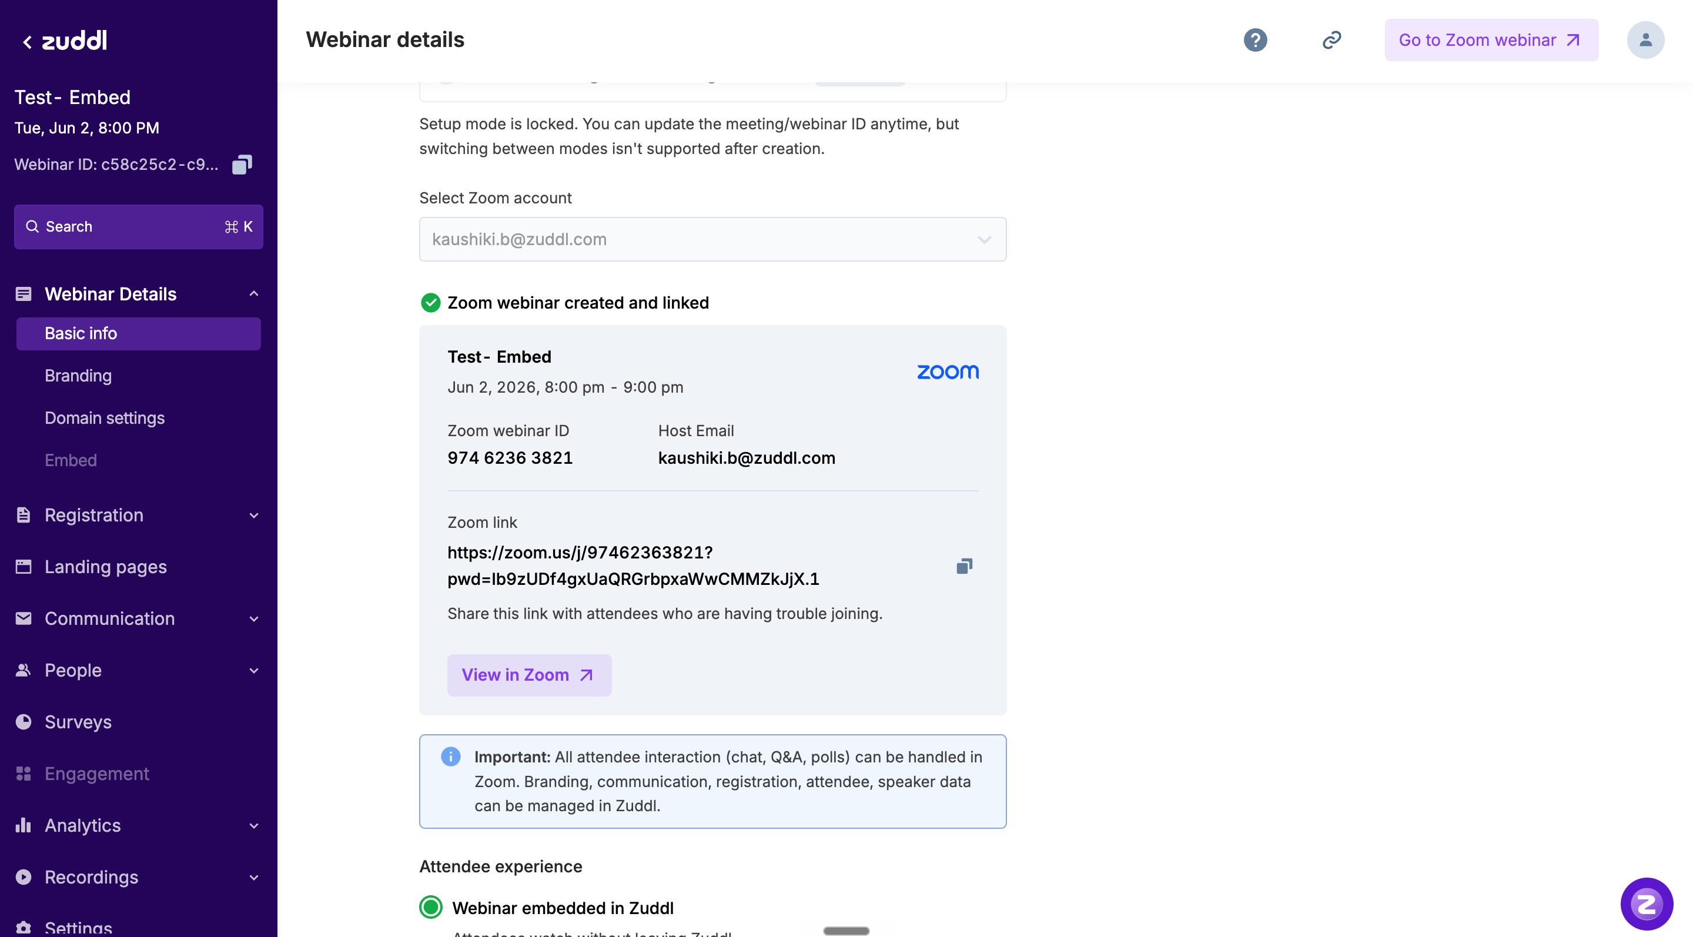1693x937 pixels.
Task: Click the copy link chain icon
Action: click(1331, 40)
